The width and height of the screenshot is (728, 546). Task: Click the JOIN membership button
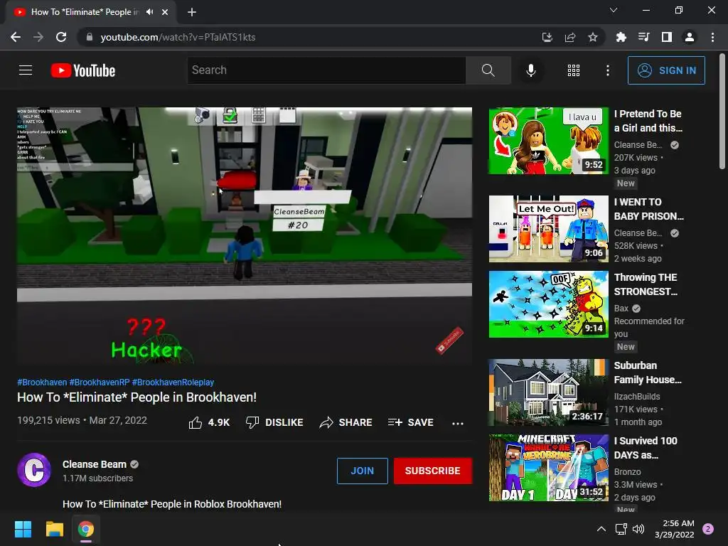point(362,471)
